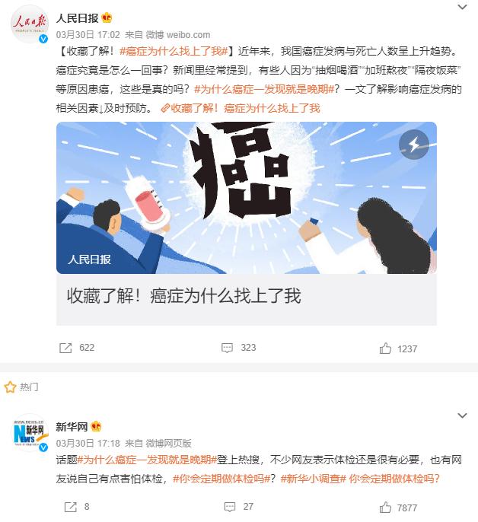Expand the 人民日报 post options chevron
The height and width of the screenshot is (522, 478).
point(462,7)
